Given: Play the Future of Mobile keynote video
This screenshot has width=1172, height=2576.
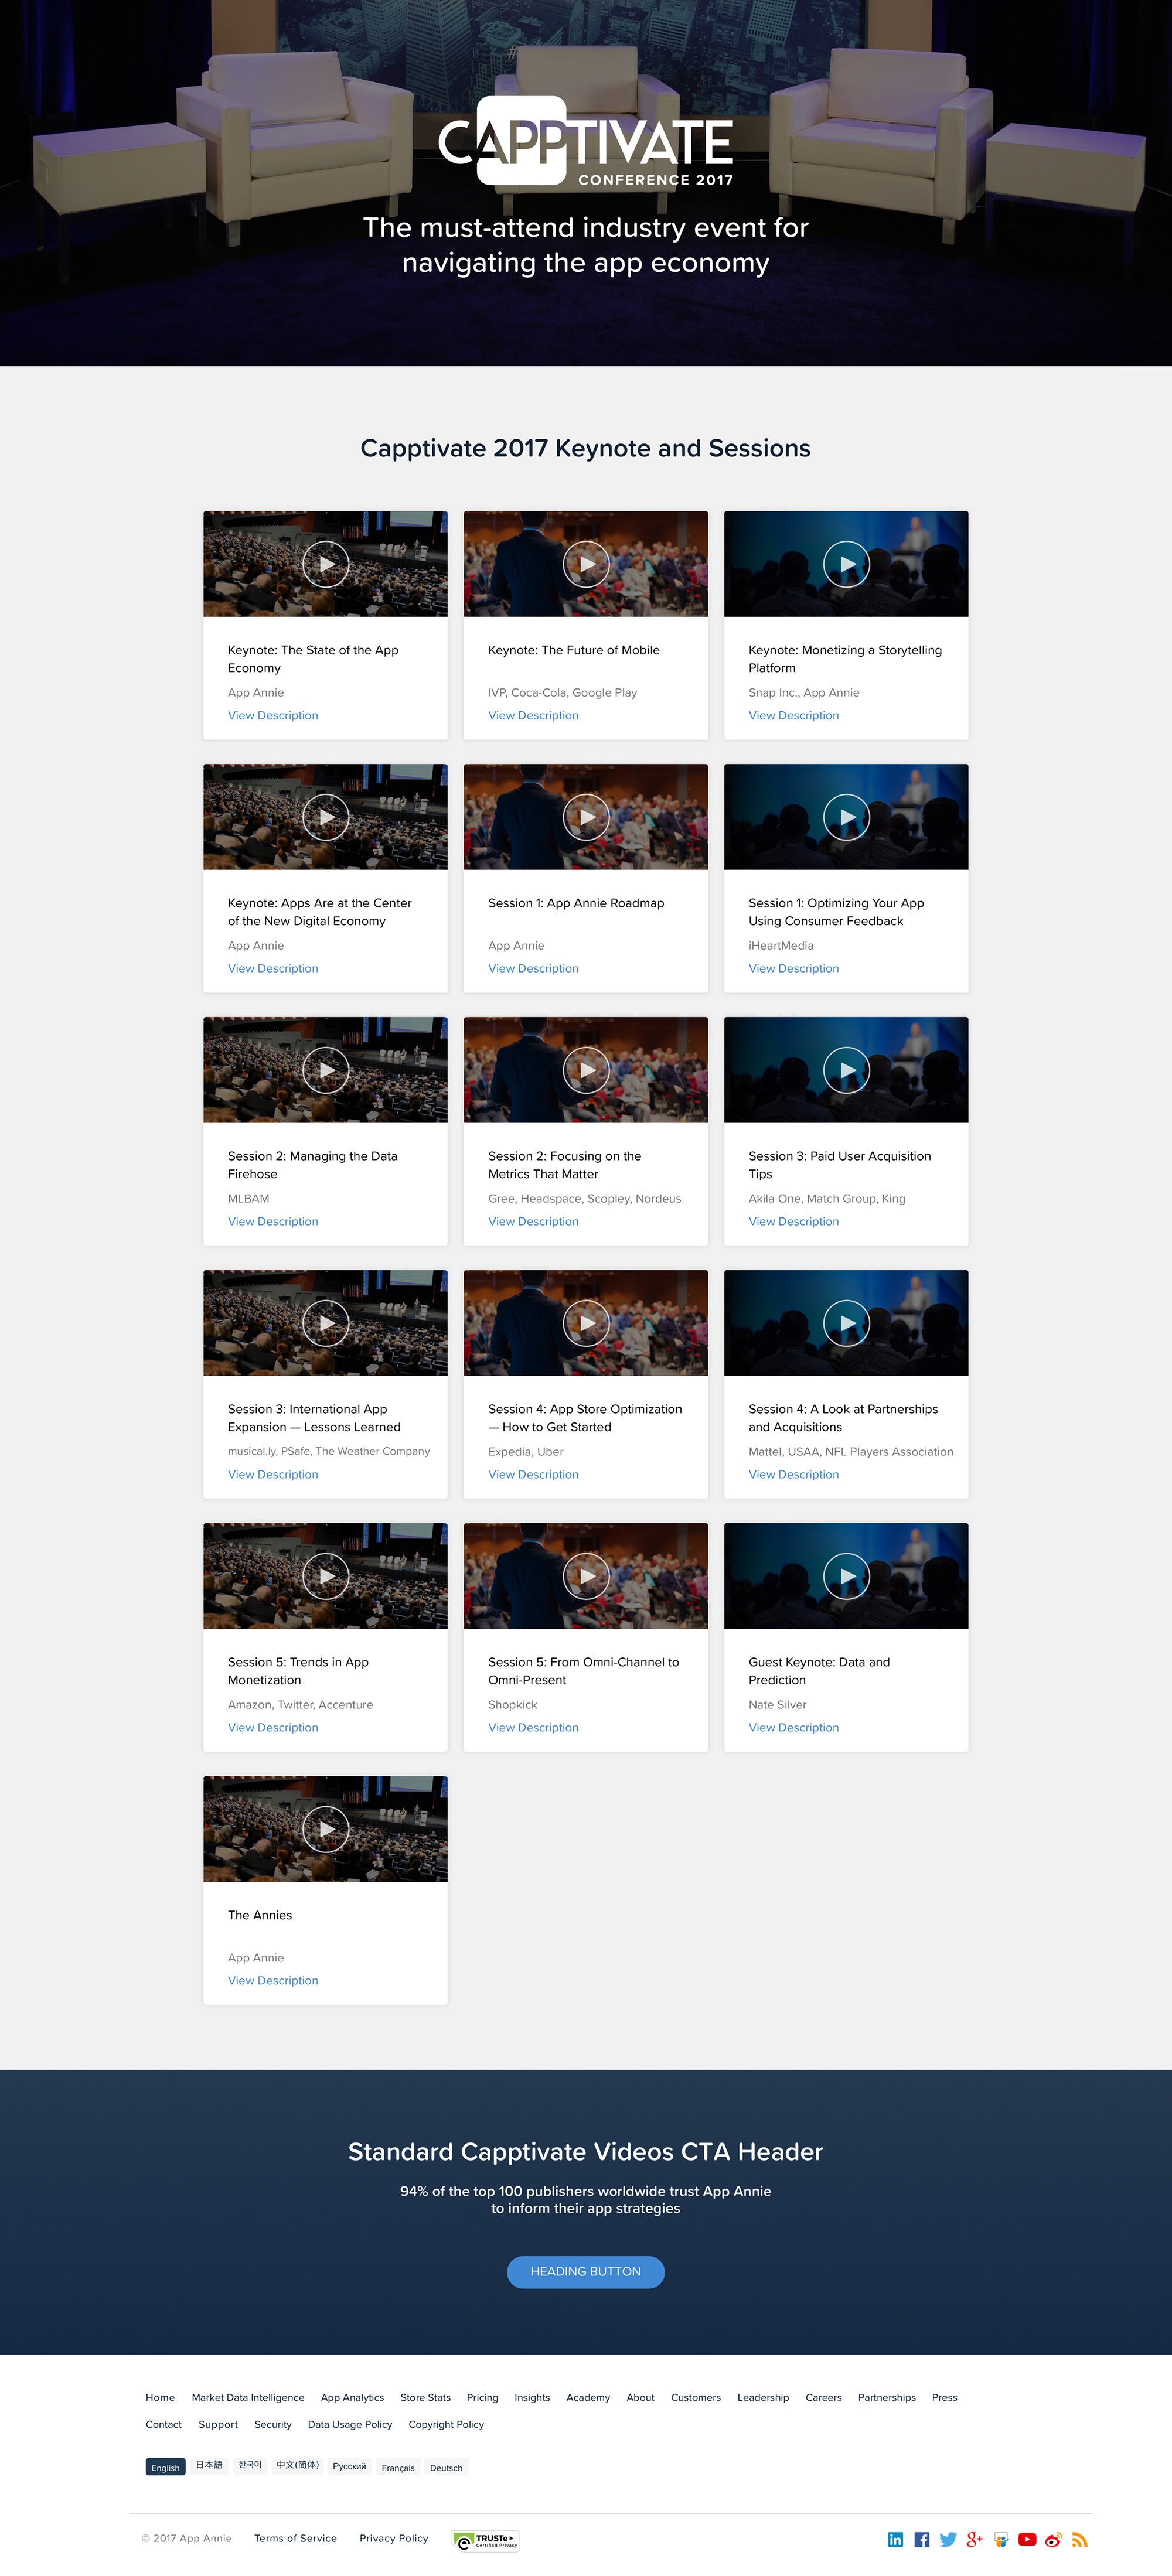Looking at the screenshot, I should (x=586, y=564).
